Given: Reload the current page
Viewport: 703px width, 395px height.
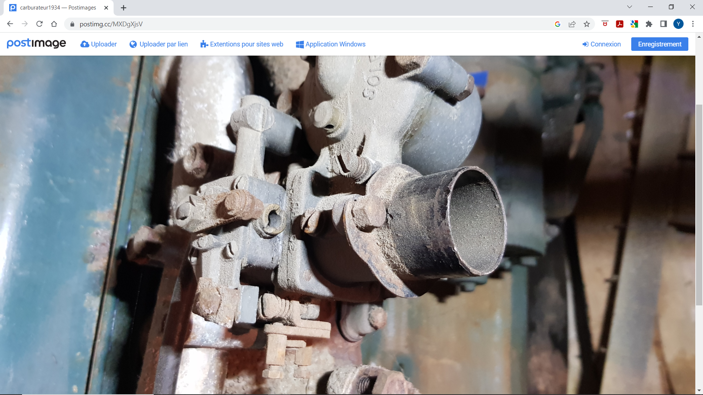Looking at the screenshot, I should (39, 24).
